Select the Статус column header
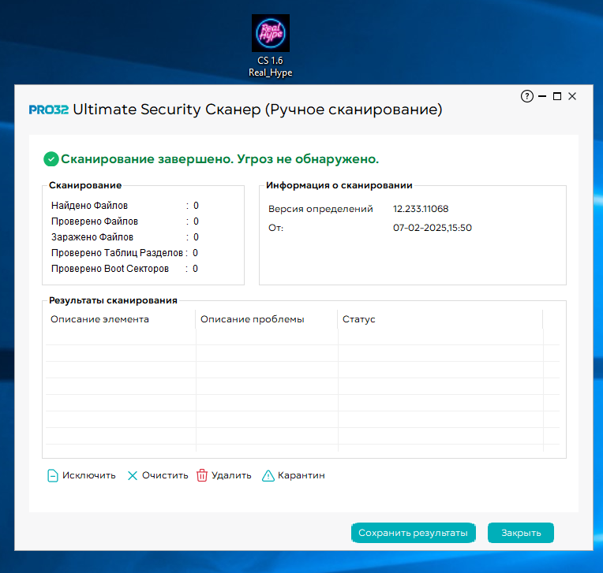603x573 pixels. point(358,319)
